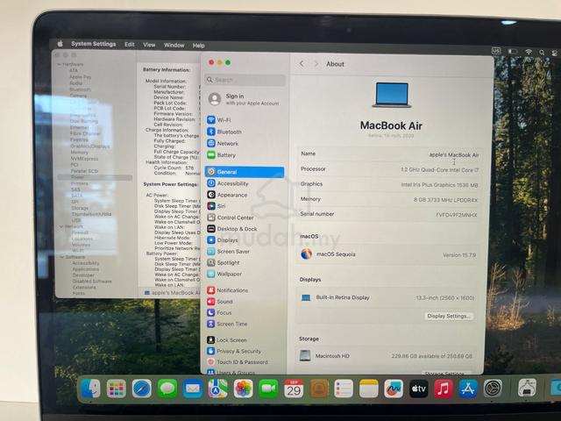Open Focus settings
561x421 pixels.
pos(219,312)
